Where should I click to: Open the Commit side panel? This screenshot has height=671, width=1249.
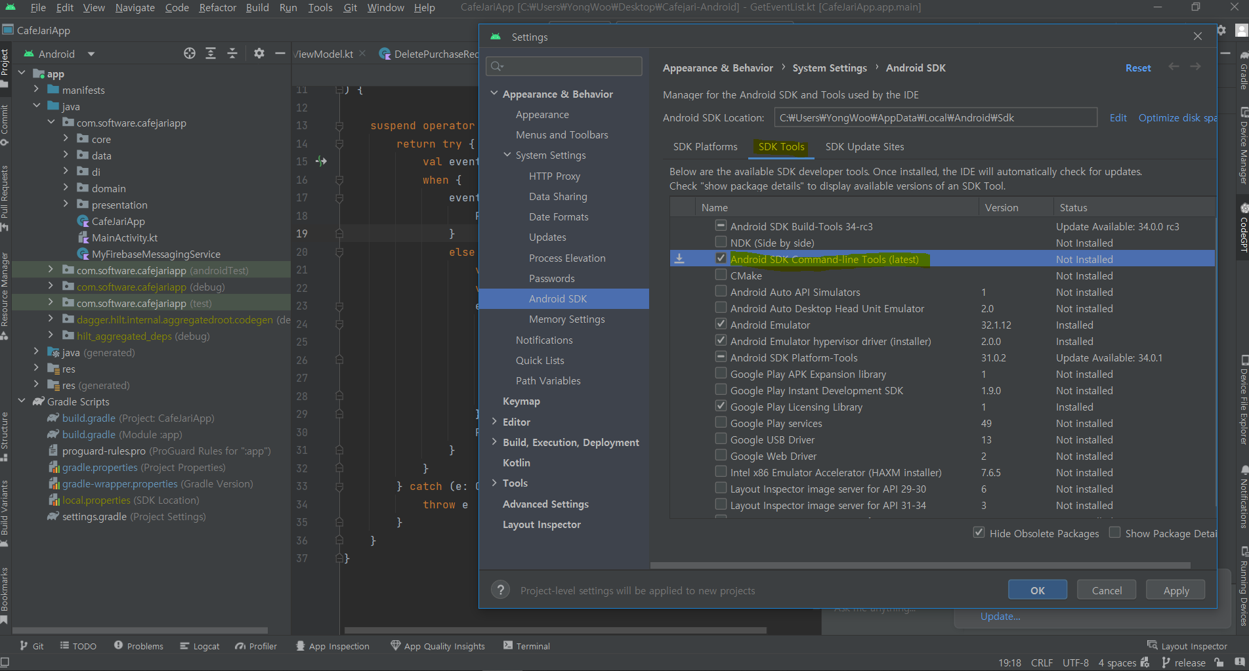point(5,125)
